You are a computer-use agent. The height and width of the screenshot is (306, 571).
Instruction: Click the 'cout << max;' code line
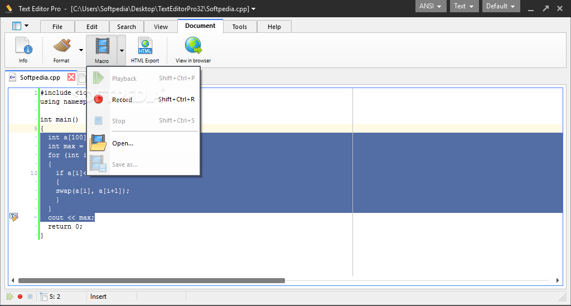click(71, 217)
